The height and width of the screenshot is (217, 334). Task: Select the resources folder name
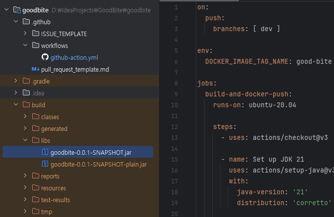54,188
